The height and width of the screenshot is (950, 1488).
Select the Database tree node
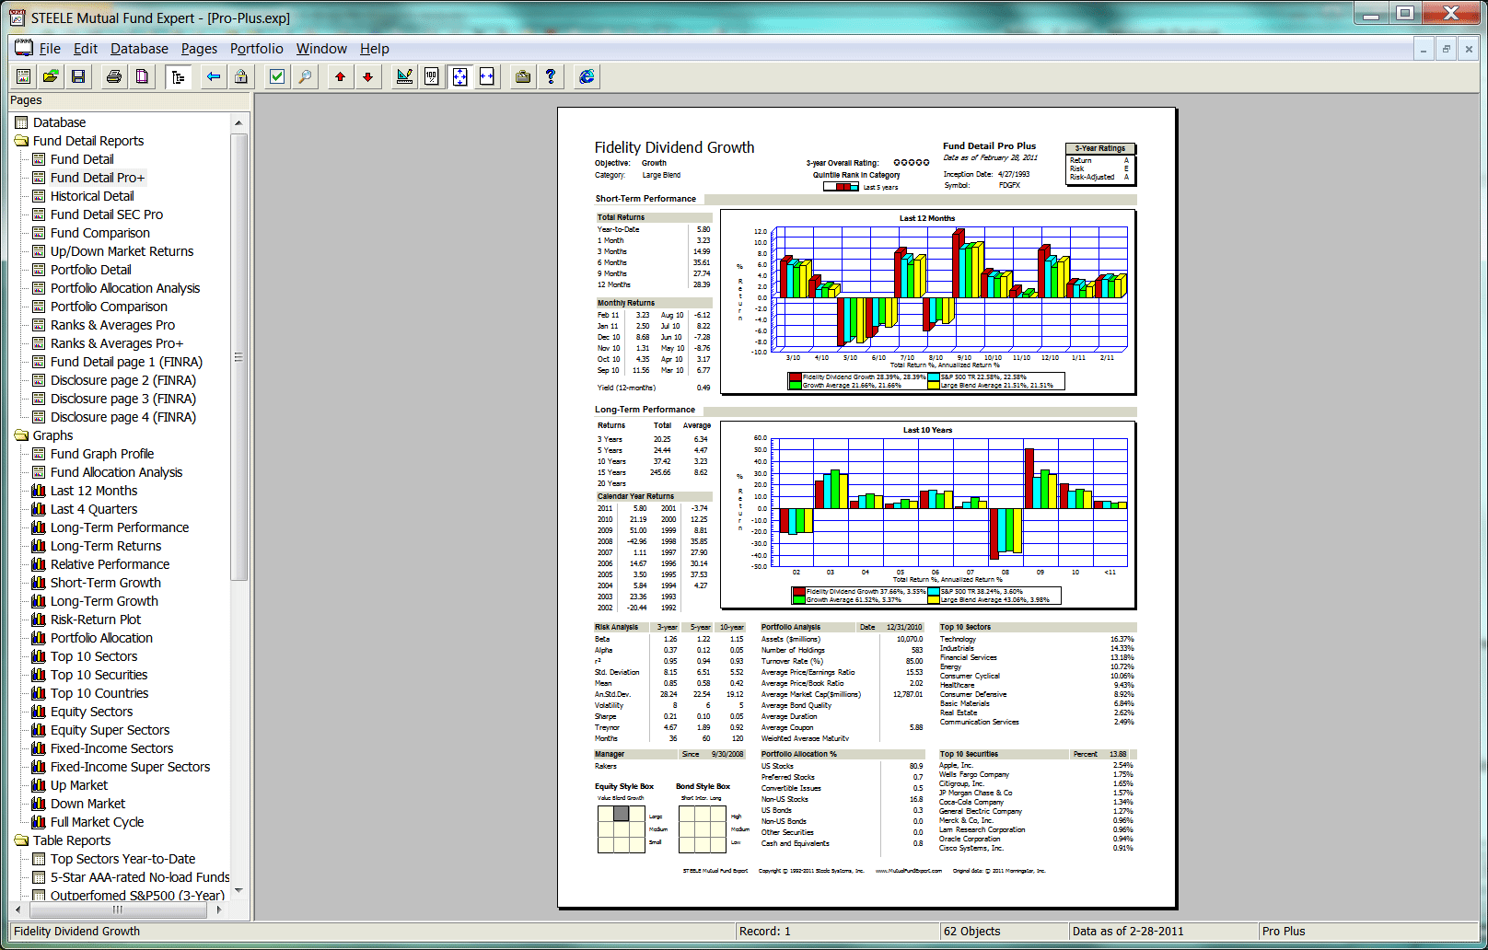pyautogui.click(x=59, y=122)
